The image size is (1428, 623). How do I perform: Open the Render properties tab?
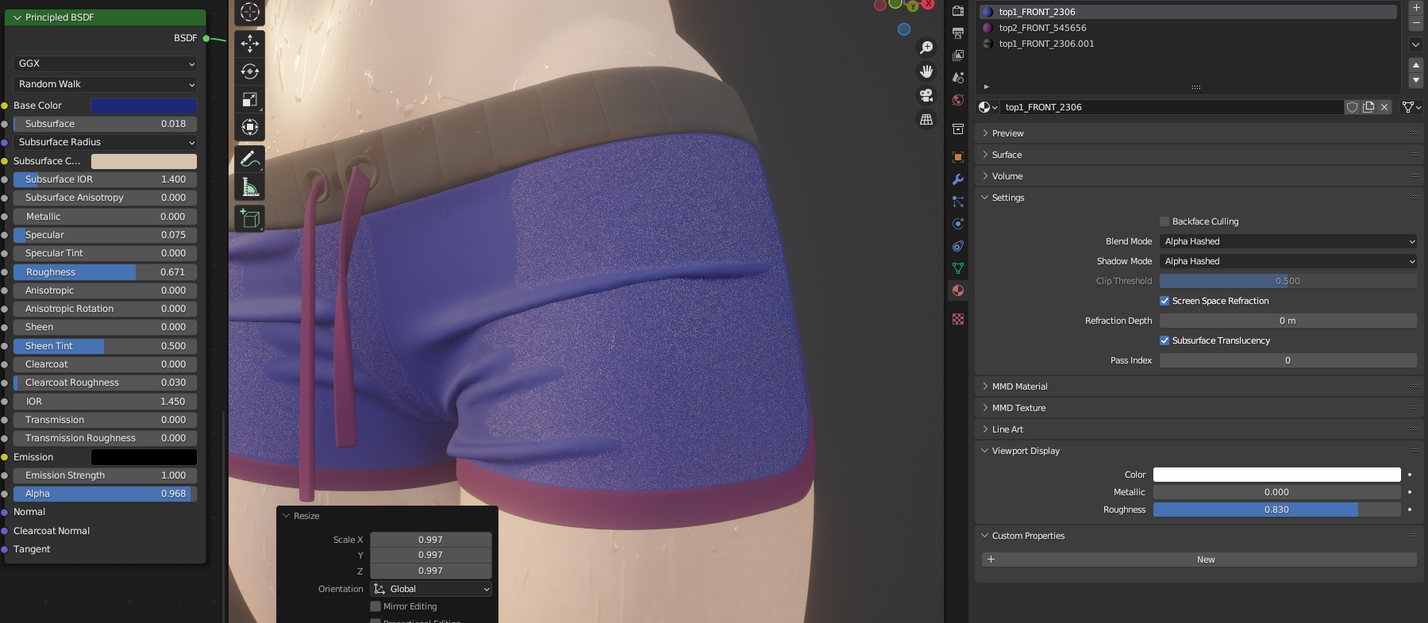958,11
